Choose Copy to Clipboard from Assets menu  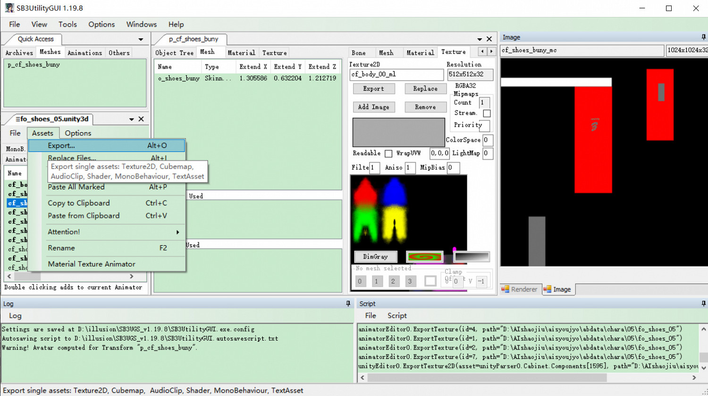coord(79,203)
